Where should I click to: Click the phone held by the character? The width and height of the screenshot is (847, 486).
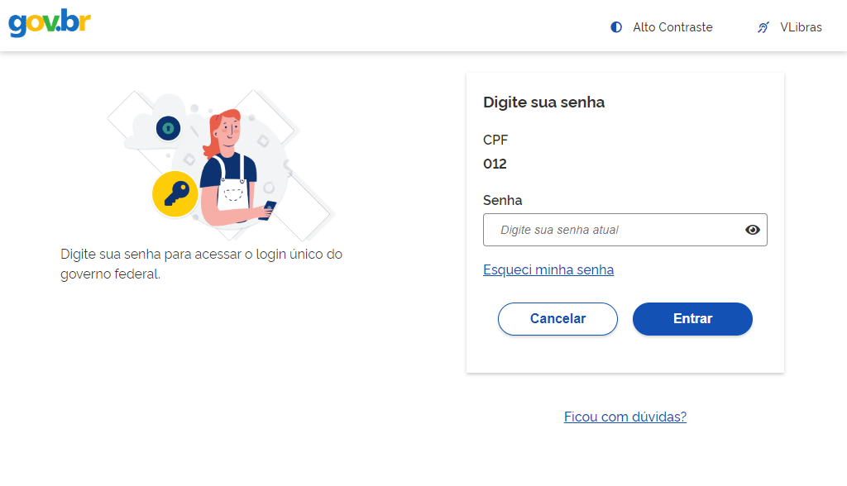tap(268, 209)
